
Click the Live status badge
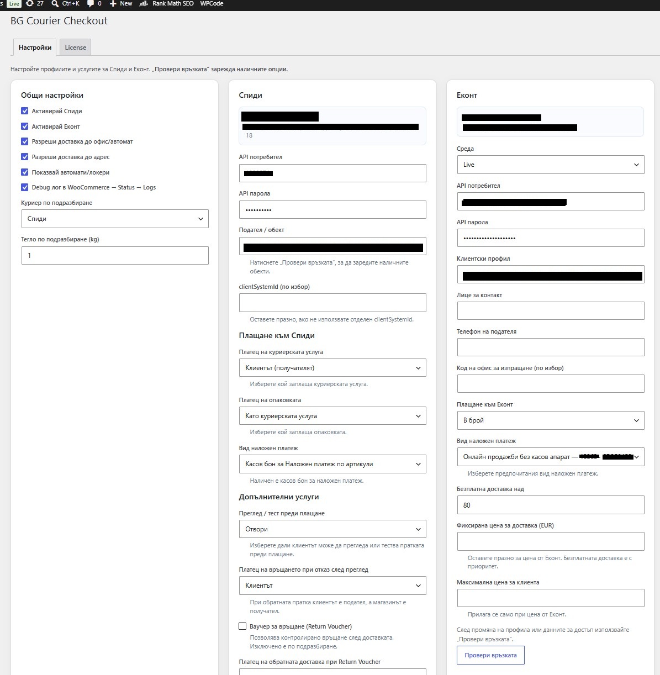tap(14, 3)
